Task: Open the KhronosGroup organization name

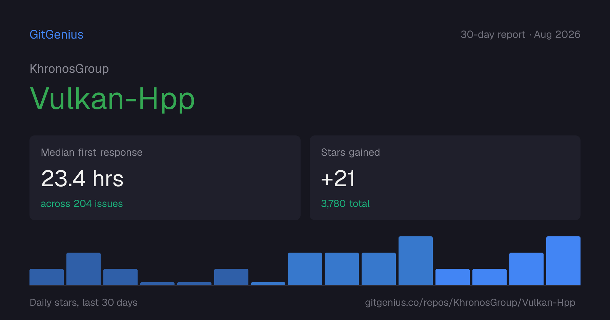Action: pyautogui.click(x=69, y=69)
